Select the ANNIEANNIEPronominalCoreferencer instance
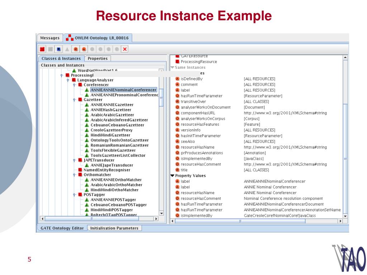The width and height of the screenshot is (367, 275). point(124,95)
